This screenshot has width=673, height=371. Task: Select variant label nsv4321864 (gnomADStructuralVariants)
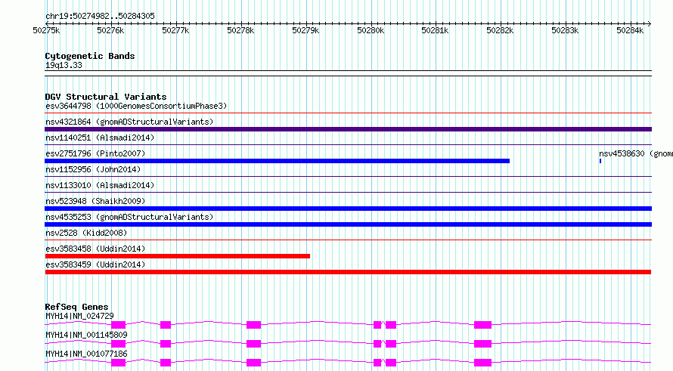coord(129,122)
